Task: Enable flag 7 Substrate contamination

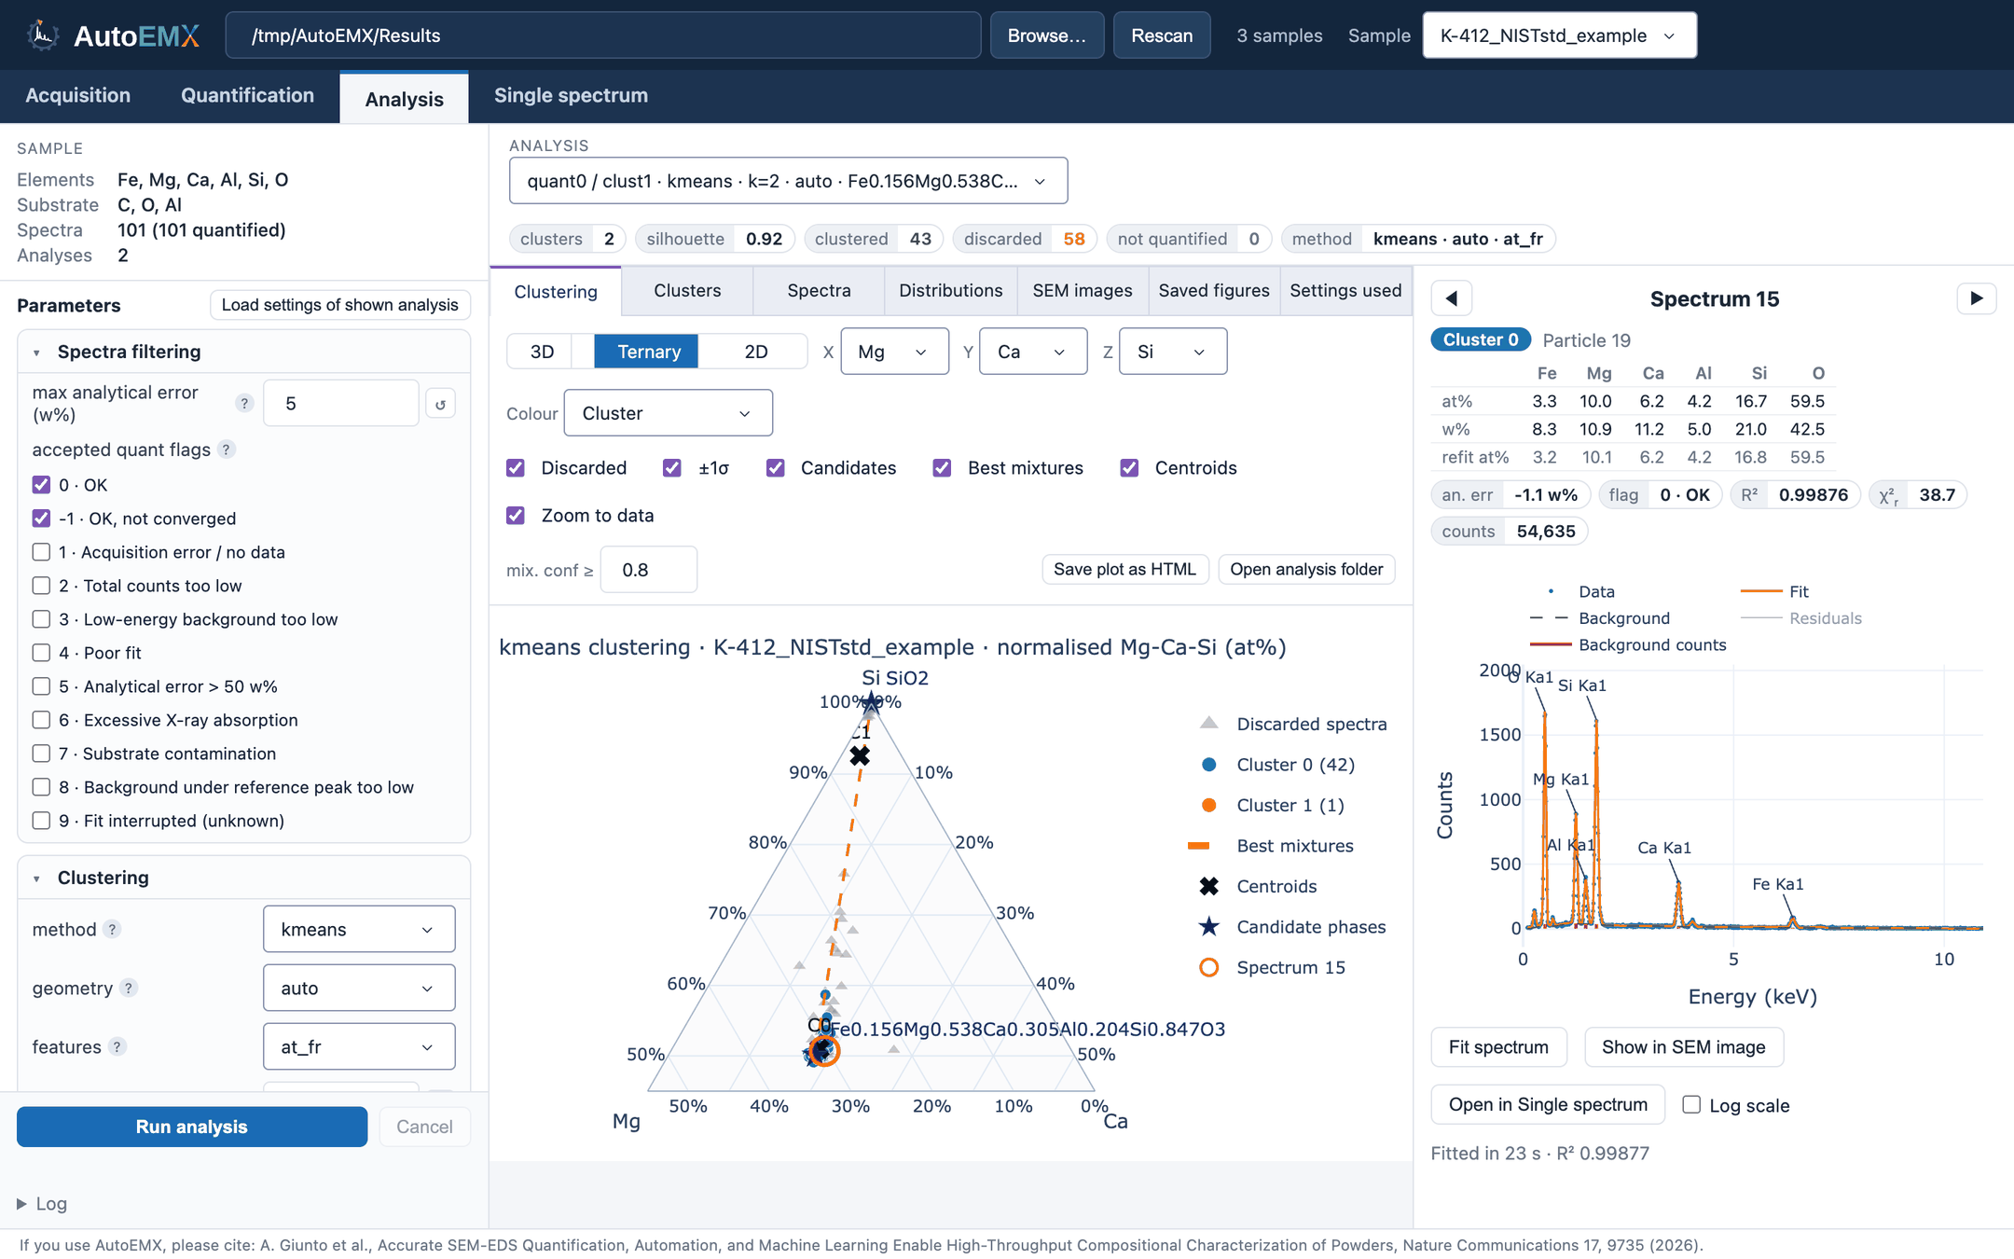Action: (x=41, y=754)
